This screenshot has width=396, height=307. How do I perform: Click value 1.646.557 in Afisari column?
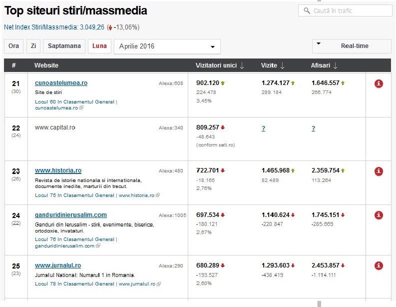coord(325,83)
